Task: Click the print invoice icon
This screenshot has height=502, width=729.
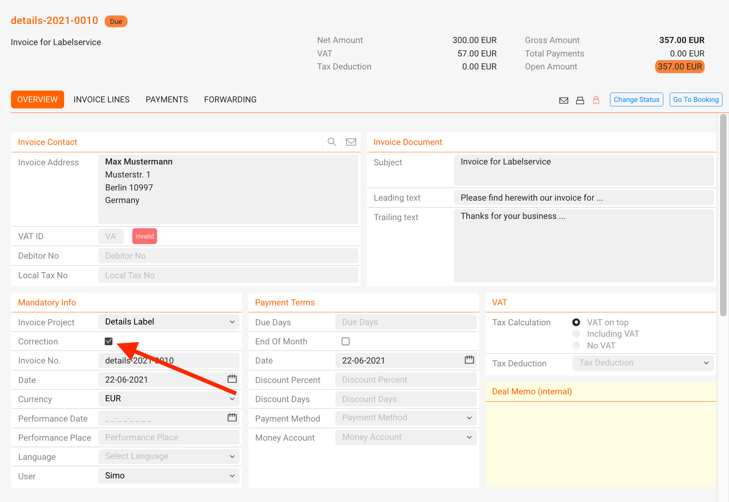Action: tap(580, 100)
